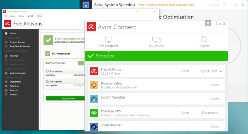Open the Upgrade tab in Avira Connect

pos(204,42)
